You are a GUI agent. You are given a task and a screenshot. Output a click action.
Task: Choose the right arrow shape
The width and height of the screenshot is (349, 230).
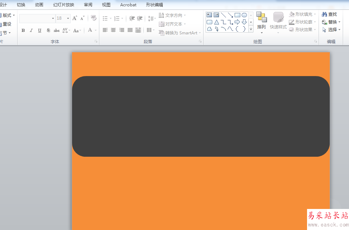[237, 22]
